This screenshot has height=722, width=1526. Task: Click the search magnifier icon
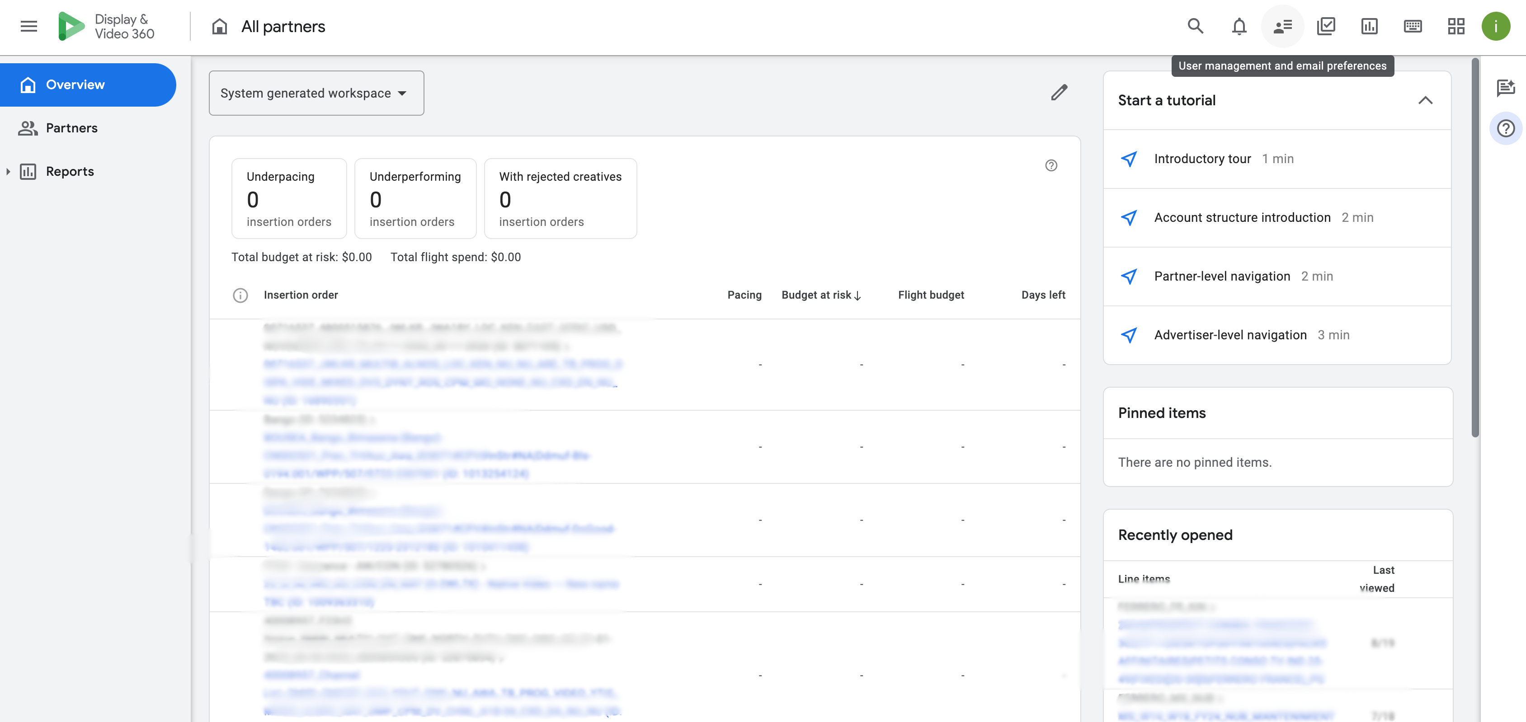click(1196, 26)
